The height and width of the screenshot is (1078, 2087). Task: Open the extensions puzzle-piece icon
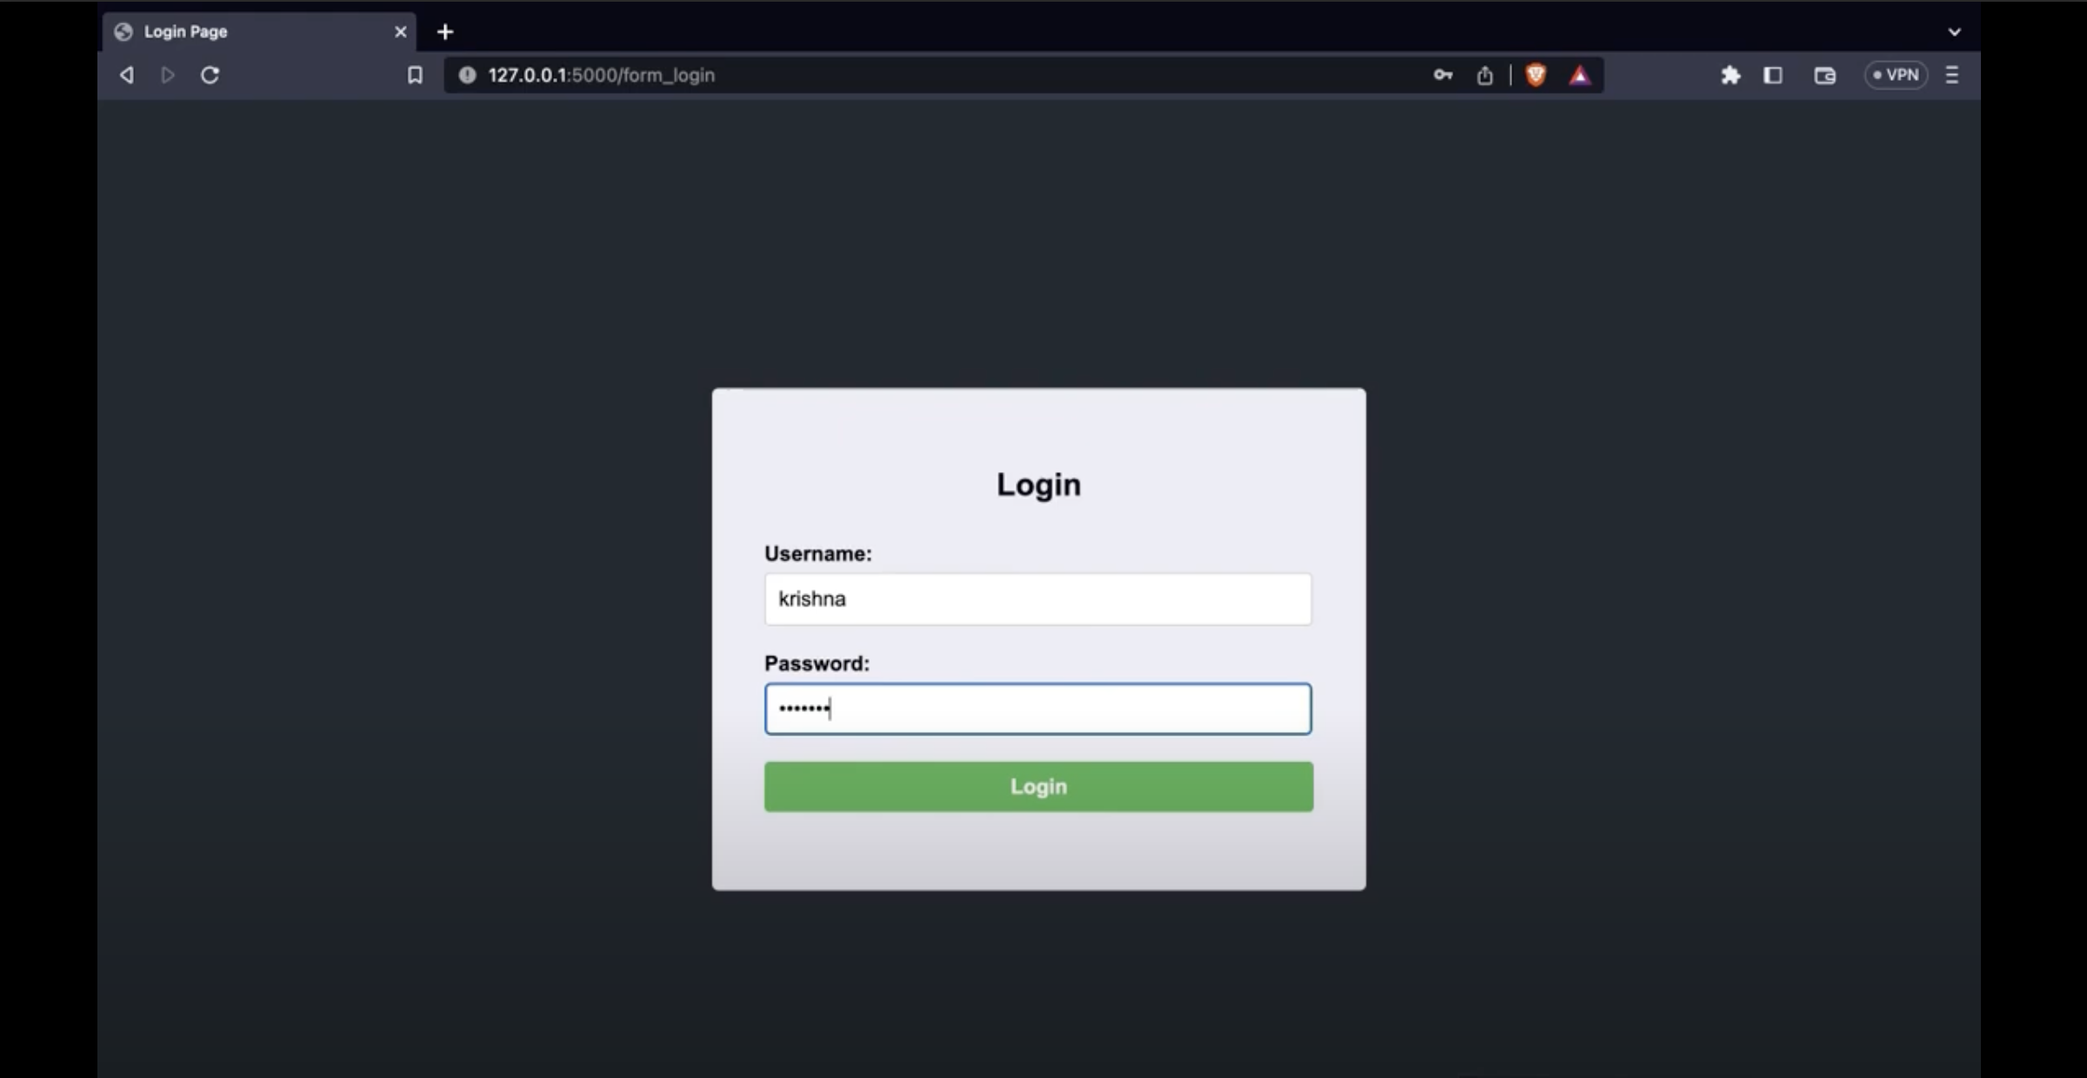point(1730,76)
